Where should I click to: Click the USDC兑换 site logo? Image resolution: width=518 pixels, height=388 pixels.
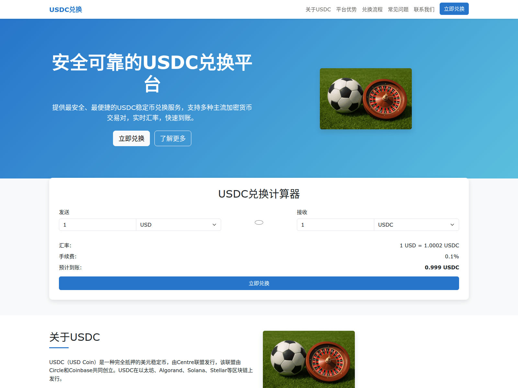point(66,10)
